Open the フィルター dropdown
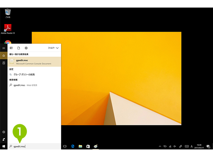Viewport: 213px width, 157px height. [53, 48]
